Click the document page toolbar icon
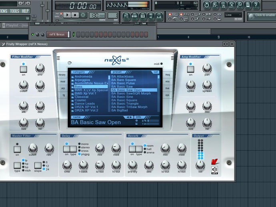The height and width of the screenshot is (207, 276). (248, 5)
